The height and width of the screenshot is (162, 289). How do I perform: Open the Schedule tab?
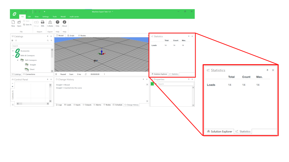click(x=118, y=105)
